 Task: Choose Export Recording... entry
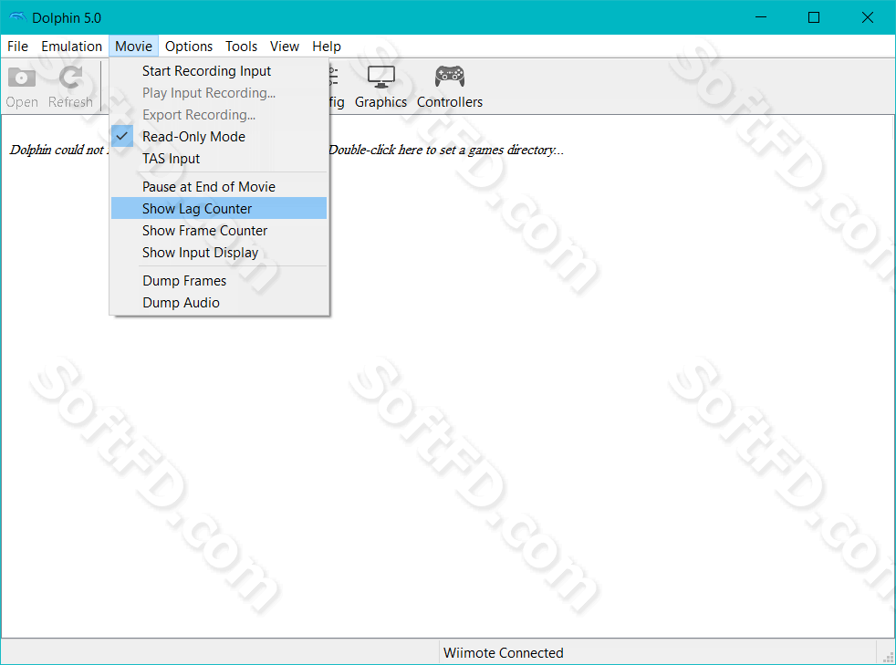pyautogui.click(x=219, y=115)
